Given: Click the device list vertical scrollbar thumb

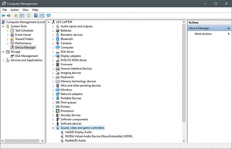Looking at the screenshot, I should tap(184, 73).
